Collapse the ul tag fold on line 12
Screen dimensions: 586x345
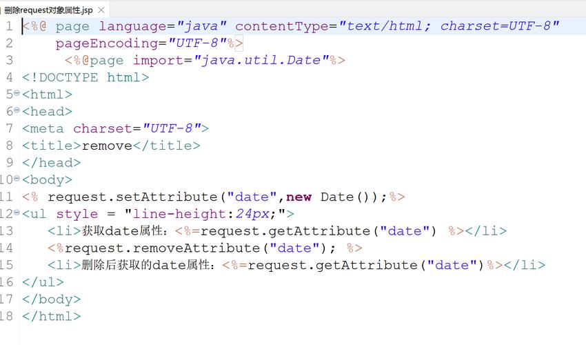pos(17,213)
